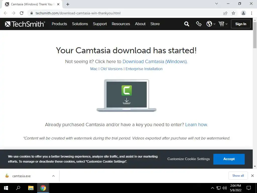This screenshot has width=257, height=193.
Task: Click the Learn how link
Action: [x=196, y=125]
